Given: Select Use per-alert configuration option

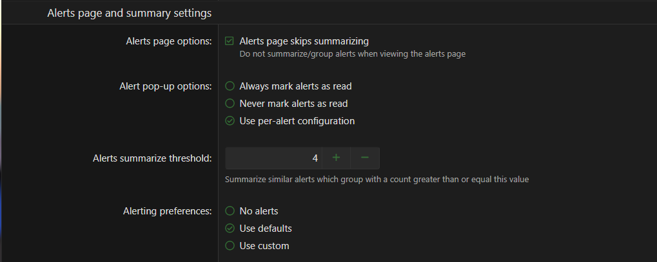Looking at the screenshot, I should (x=230, y=121).
